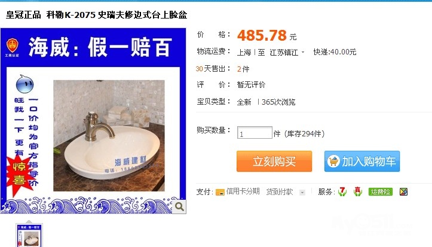Viewport: 432px width, 247px height.
Task: Click the genuine product guarantee icon
Action: click(x=358, y=191)
